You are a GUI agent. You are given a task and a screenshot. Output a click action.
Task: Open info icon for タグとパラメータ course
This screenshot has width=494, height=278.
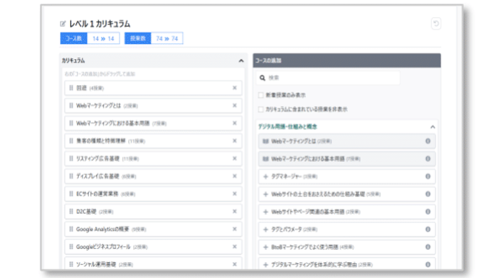(x=428, y=229)
